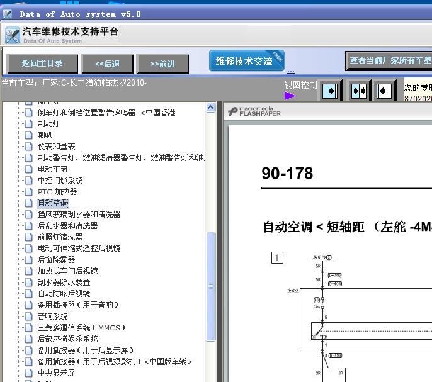Click current model text C-长丰猎豹帕杰罗2010-
Viewport: 432px width, 382px height.
pyautogui.click(x=104, y=82)
